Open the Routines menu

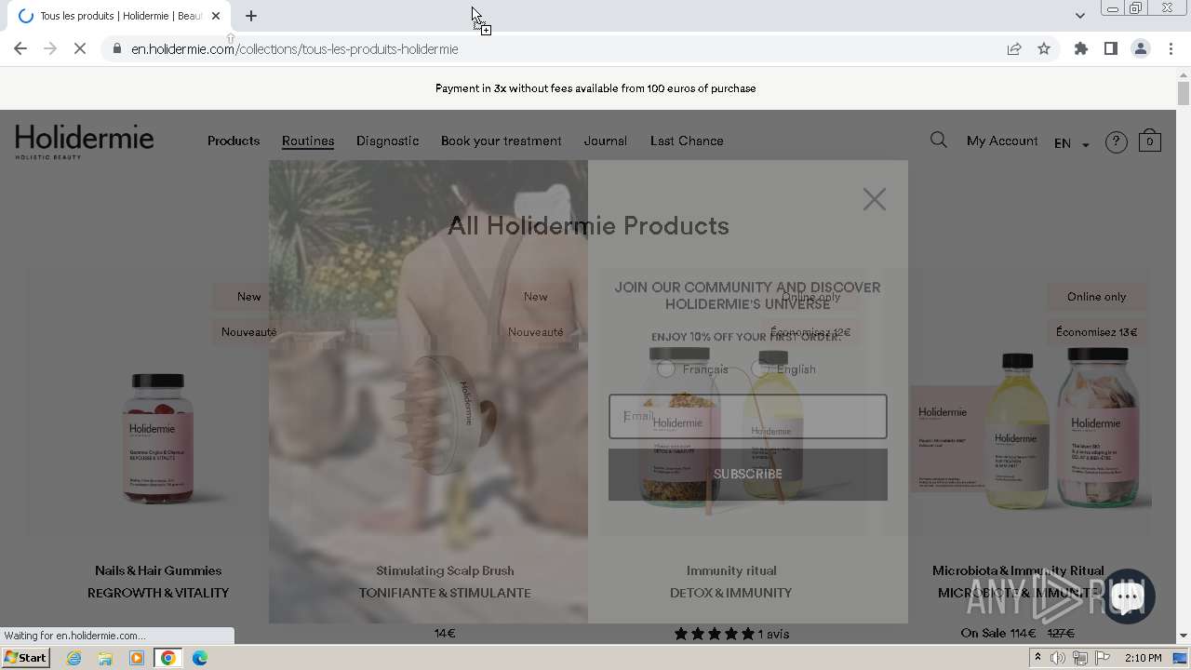(308, 141)
